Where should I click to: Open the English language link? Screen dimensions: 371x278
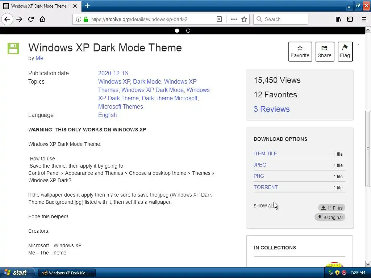click(x=107, y=115)
